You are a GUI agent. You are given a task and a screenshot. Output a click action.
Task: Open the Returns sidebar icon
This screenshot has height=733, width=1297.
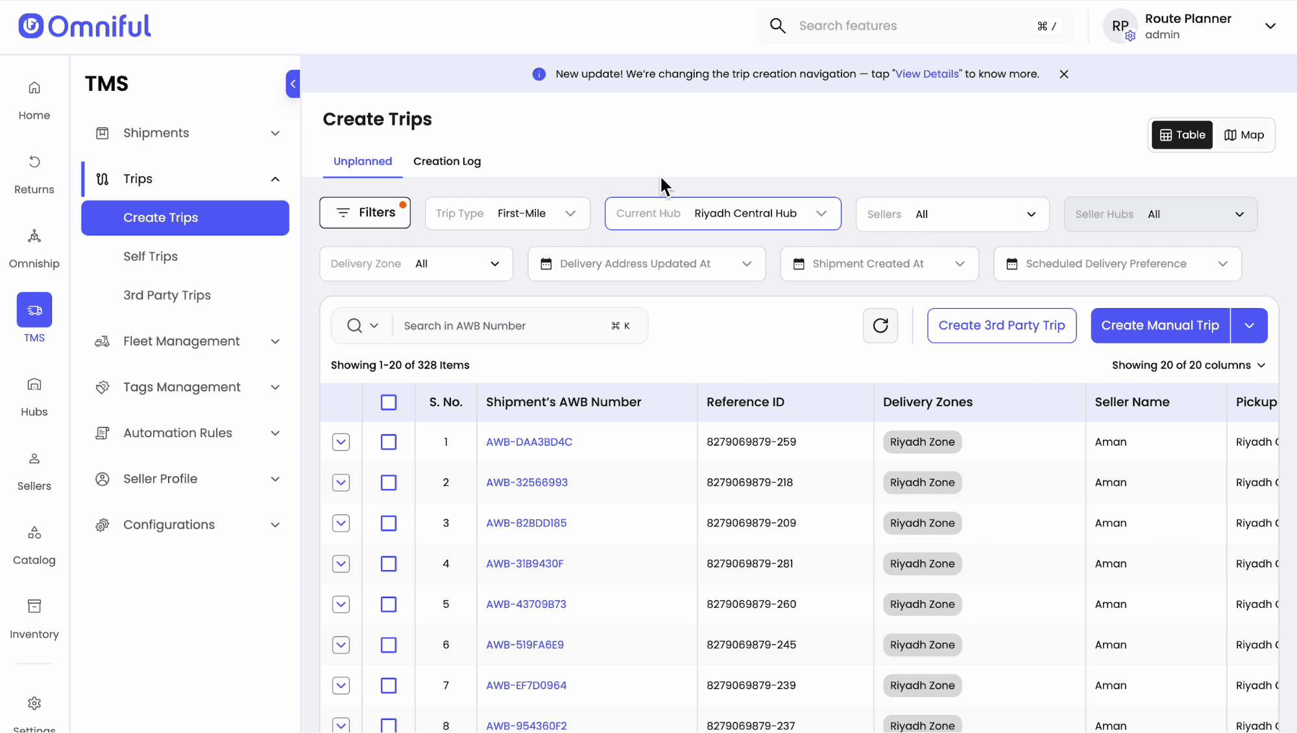pyautogui.click(x=34, y=162)
